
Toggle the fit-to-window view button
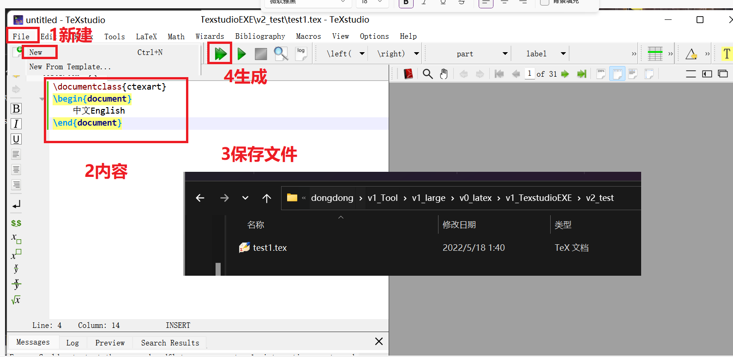[x=649, y=74]
